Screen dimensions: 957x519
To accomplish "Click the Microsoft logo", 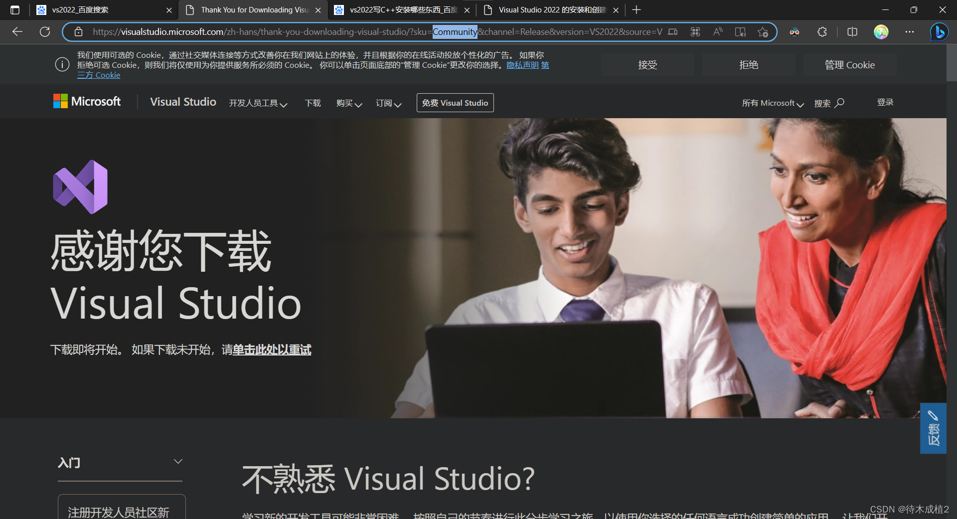I will pyautogui.click(x=87, y=102).
